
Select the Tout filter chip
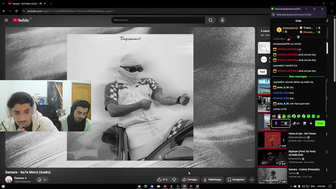[262, 72]
